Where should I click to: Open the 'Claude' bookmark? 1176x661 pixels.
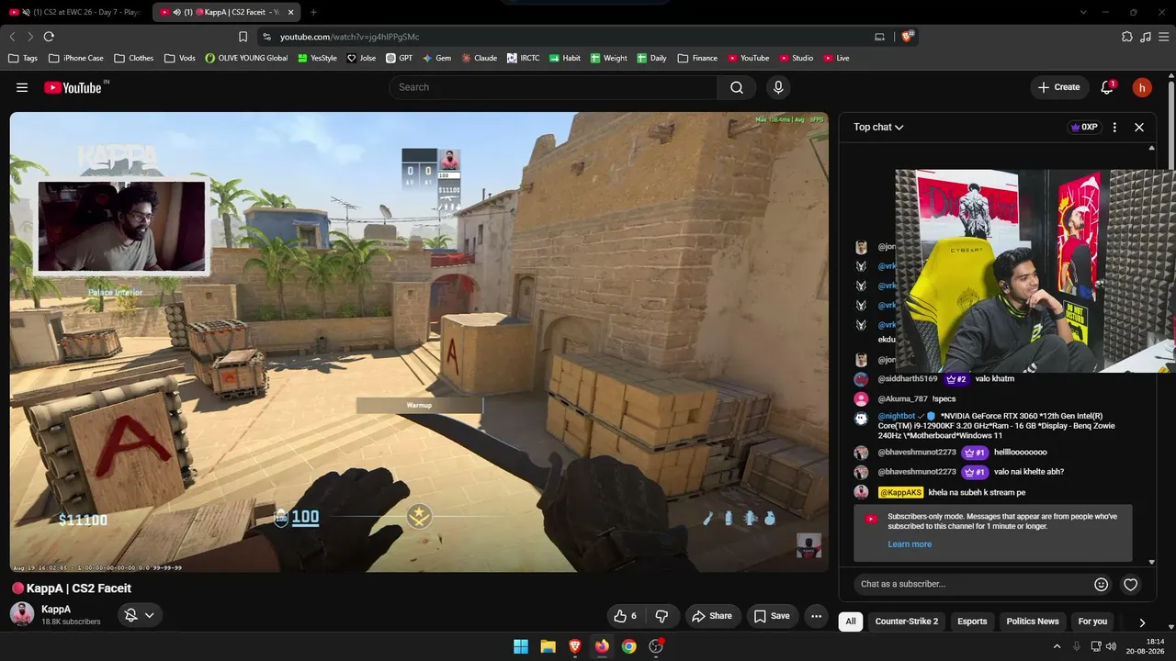pyautogui.click(x=479, y=58)
